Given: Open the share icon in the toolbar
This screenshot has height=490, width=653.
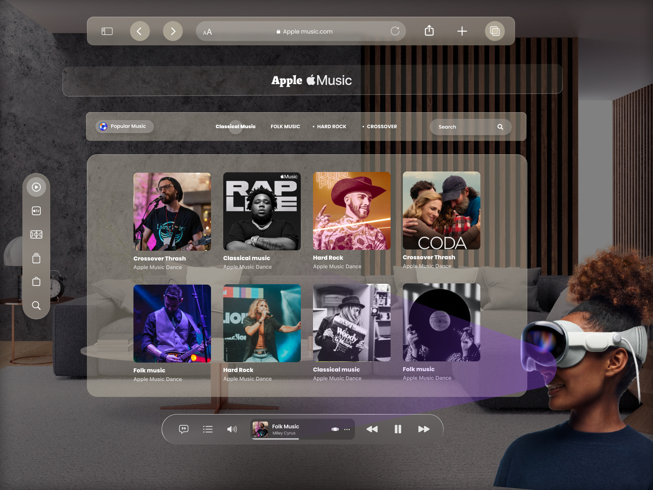Looking at the screenshot, I should point(429,31).
